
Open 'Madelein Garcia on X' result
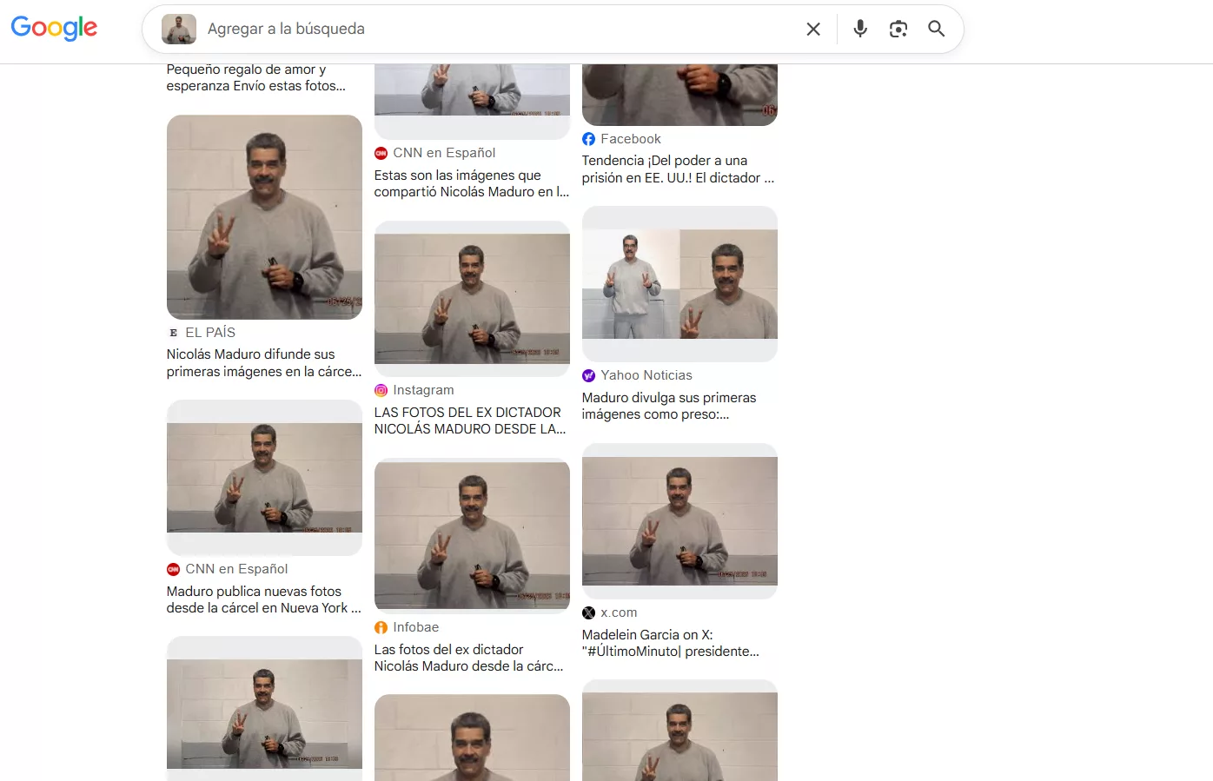pos(671,643)
